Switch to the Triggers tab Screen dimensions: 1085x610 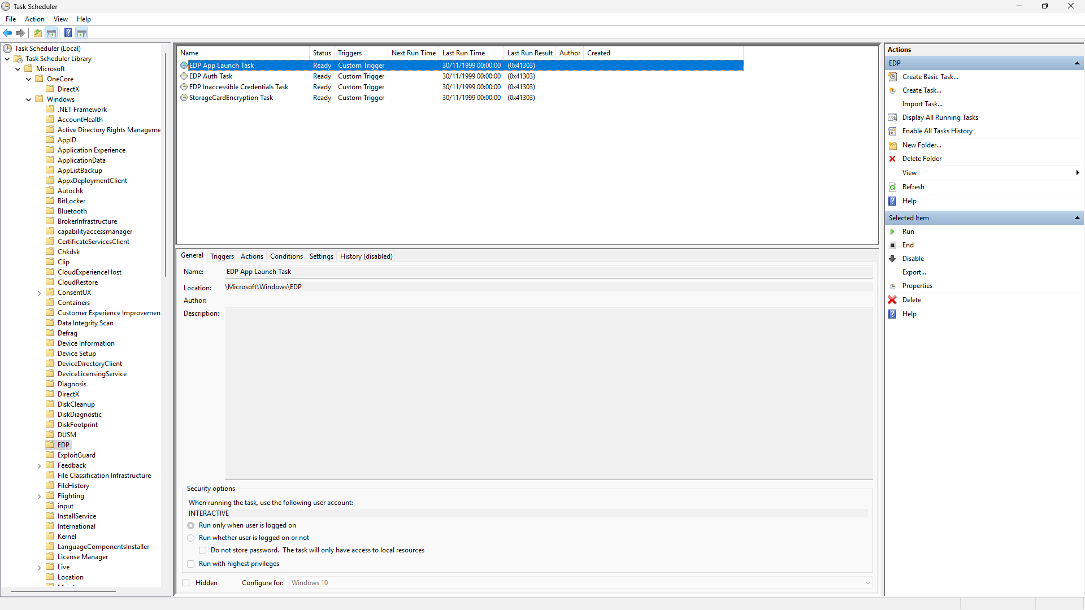[222, 256]
